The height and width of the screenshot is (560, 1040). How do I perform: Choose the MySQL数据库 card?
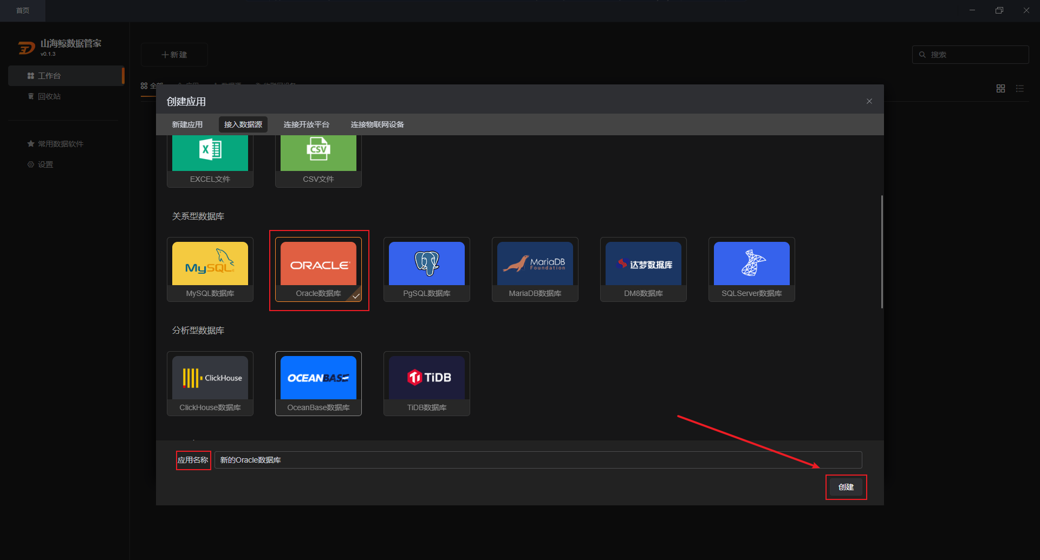click(210, 269)
